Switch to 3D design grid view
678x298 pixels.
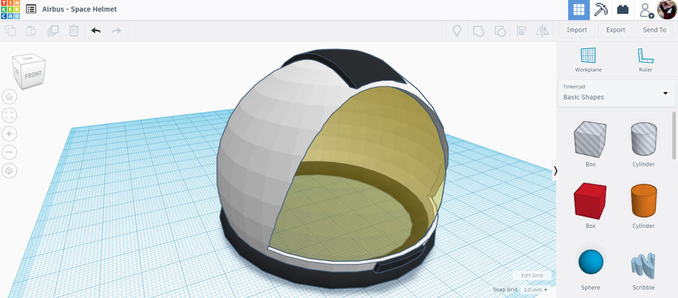click(579, 10)
